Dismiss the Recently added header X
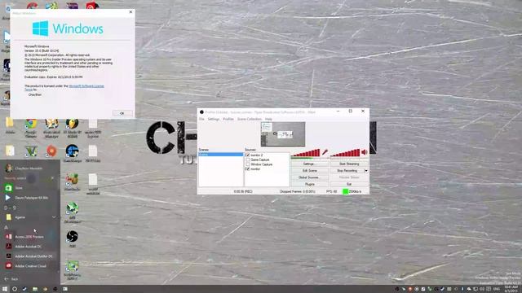The height and width of the screenshot is (293, 522). point(52,178)
